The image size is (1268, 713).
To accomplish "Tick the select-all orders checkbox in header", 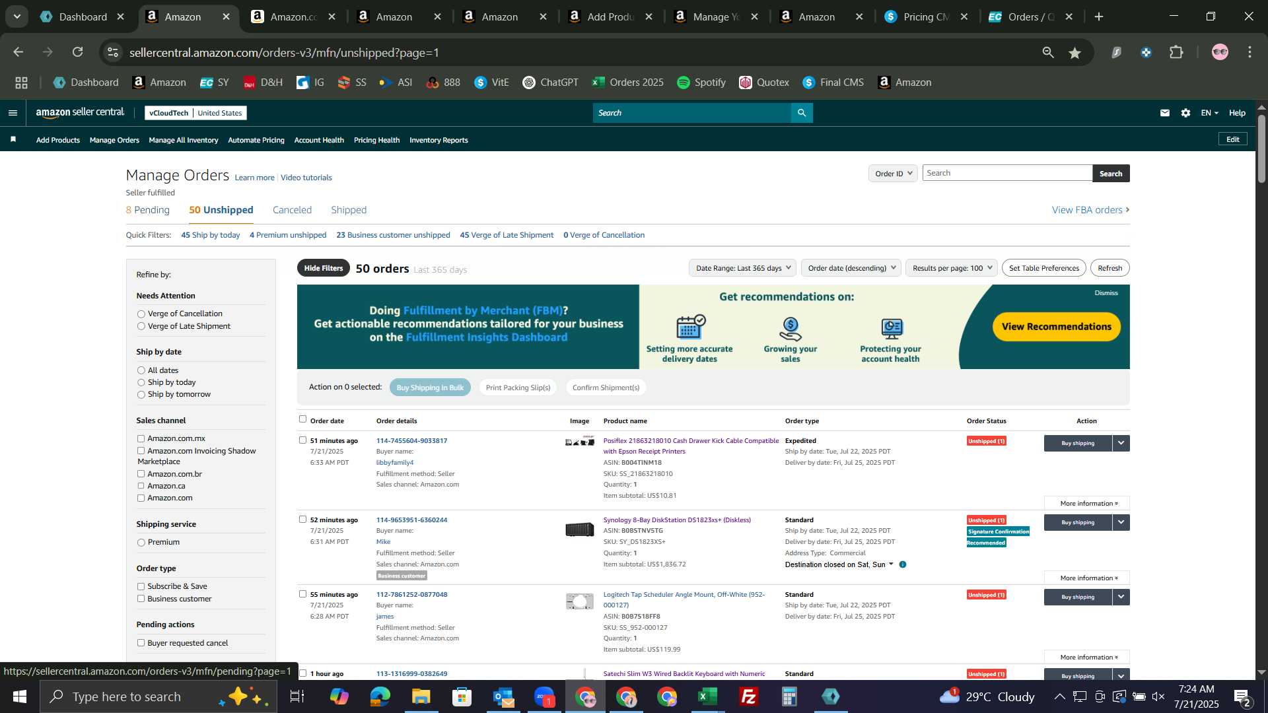I will 302,419.
